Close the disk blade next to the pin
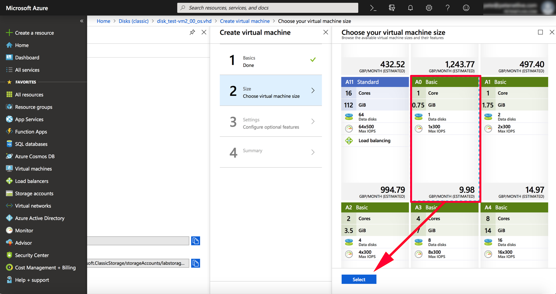The image size is (556, 294). pyautogui.click(x=204, y=32)
